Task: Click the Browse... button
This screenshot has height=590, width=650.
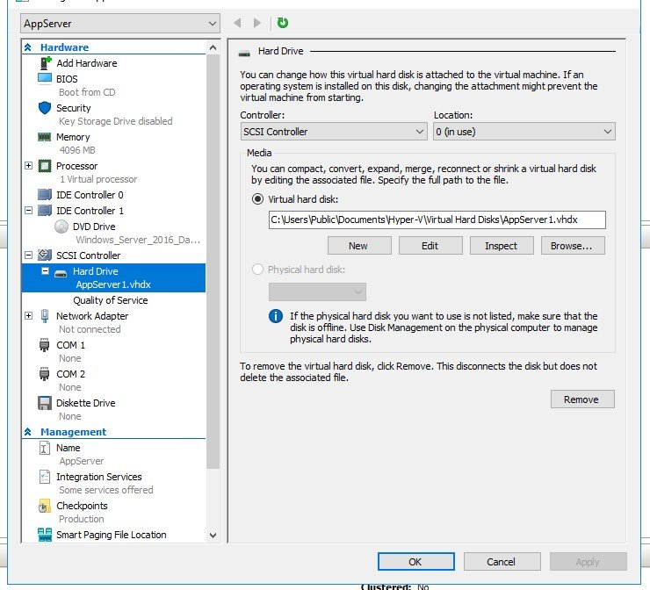Action: pyautogui.click(x=577, y=246)
